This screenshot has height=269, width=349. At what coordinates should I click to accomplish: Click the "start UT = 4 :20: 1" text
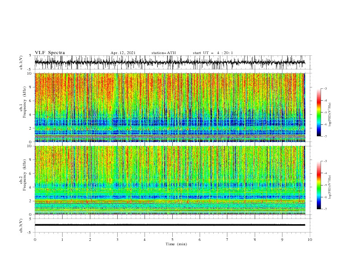coord(213,53)
